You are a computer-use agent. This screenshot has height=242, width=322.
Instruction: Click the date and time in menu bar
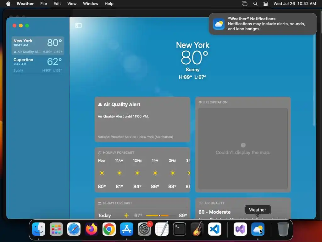(295, 4)
